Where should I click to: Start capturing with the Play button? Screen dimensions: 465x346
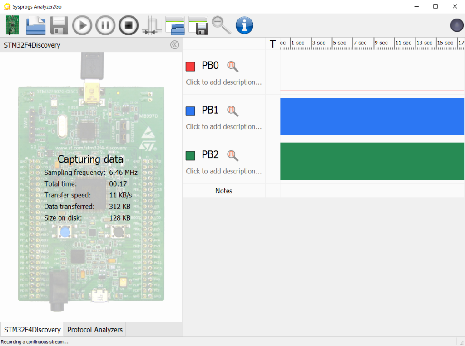click(x=82, y=25)
